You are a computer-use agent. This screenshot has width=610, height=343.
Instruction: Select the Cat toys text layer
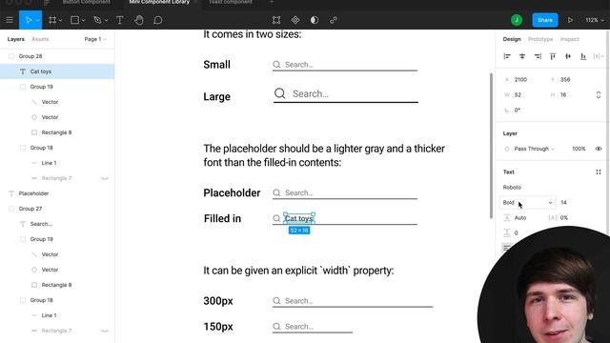click(57, 71)
